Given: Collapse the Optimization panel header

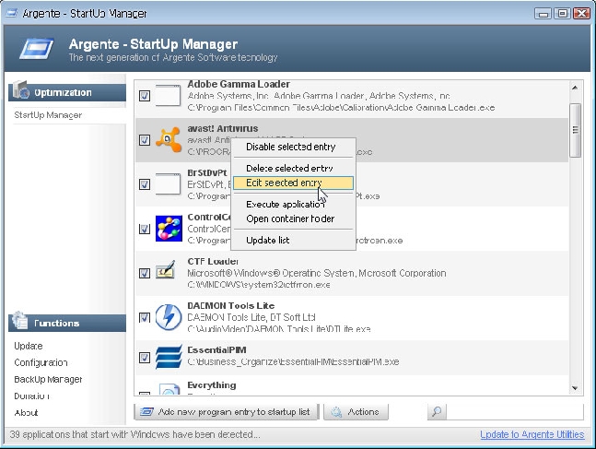Looking at the screenshot, I should pos(66,92).
